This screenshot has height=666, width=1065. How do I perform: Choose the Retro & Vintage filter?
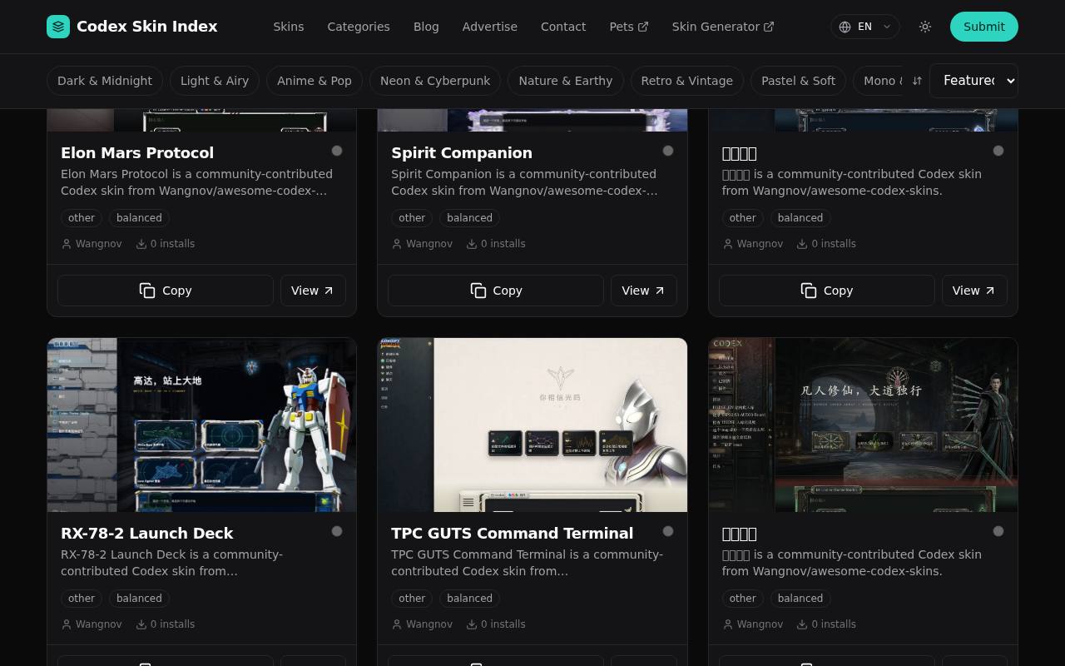point(687,81)
